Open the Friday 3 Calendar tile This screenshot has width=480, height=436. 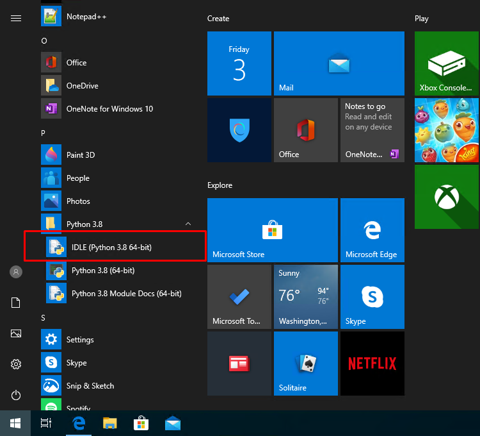click(x=239, y=63)
